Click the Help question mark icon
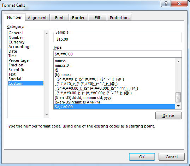Viewport: 190px width, 166px height. pyautogui.click(x=166, y=4)
